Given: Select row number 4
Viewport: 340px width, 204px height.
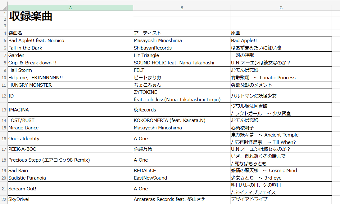Looking at the screenshot, I should point(4,33).
